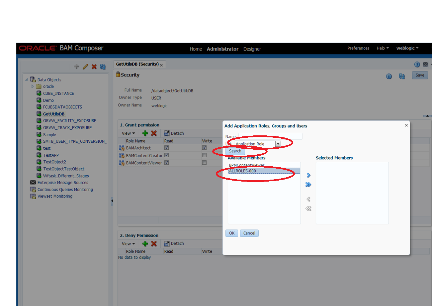Open Preferences link
This screenshot has width=432, height=306.
pos(358,48)
